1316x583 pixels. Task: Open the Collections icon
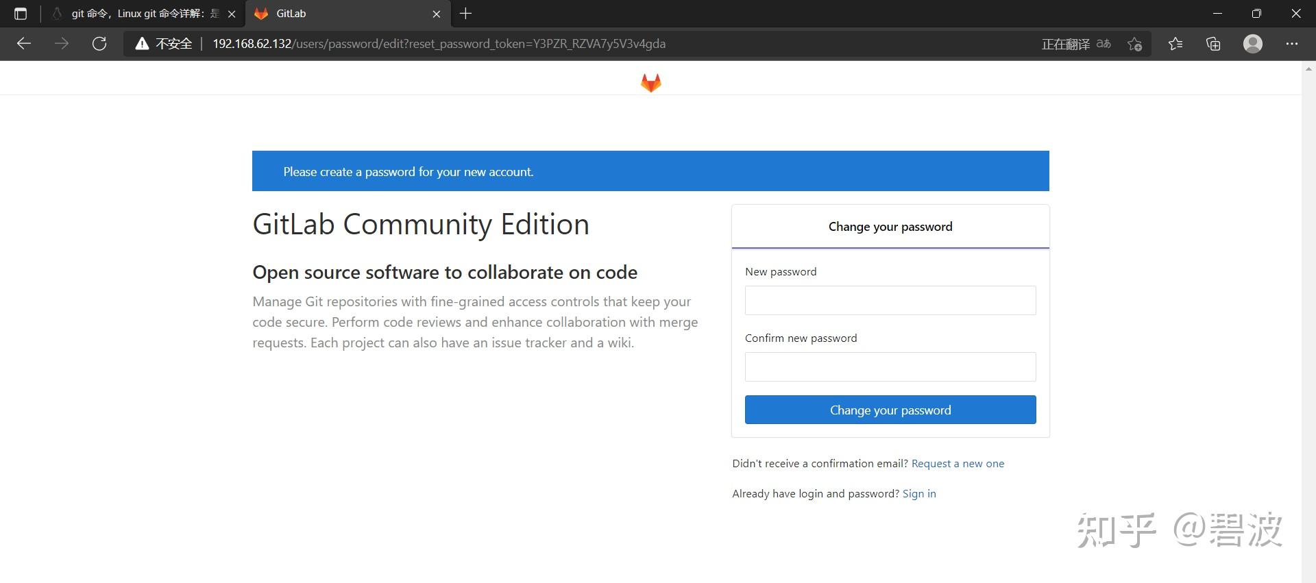1213,44
